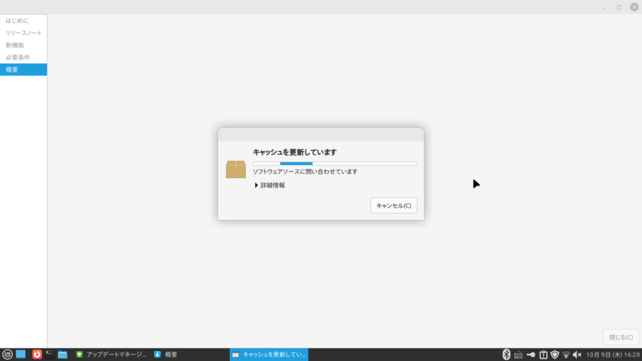The image size is (642, 361).
Task: Click the Bluetooth tray icon
Action: coord(507,355)
